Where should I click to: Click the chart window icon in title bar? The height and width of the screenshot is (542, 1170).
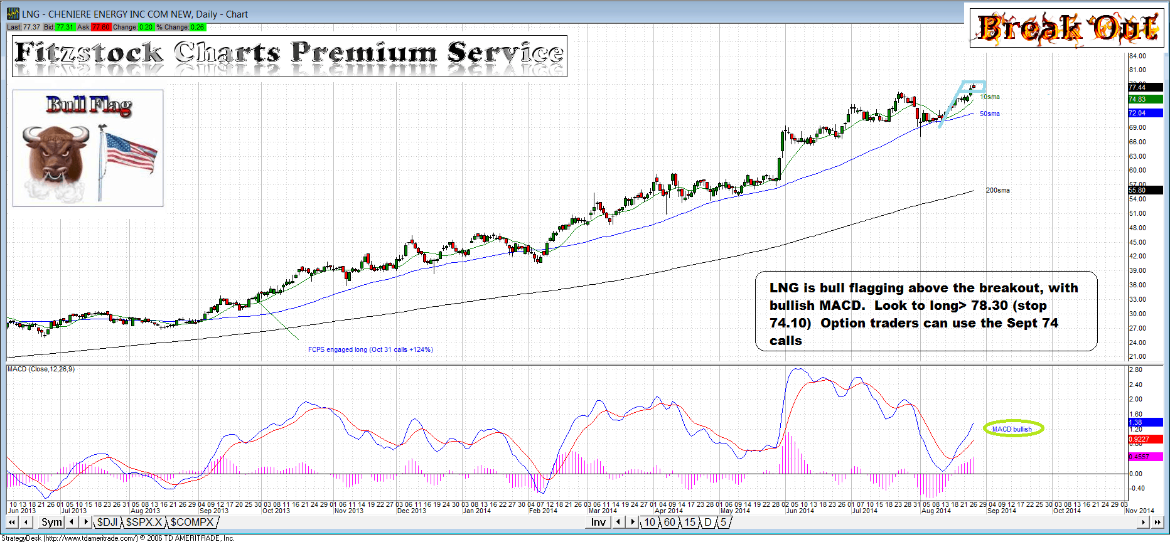tap(13, 14)
